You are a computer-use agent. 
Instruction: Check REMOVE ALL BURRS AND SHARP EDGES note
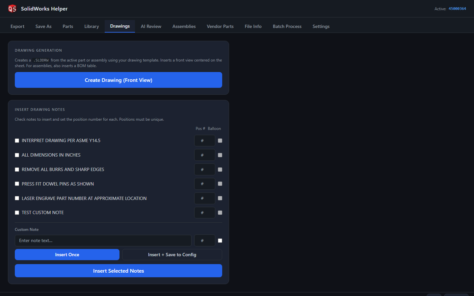17,169
